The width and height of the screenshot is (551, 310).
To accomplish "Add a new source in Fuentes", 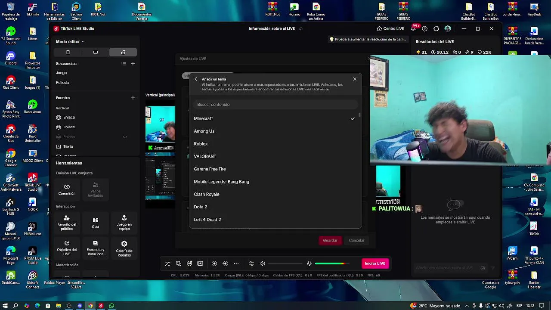I will pos(133,98).
